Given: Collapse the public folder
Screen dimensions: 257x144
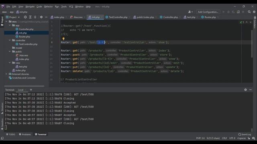Looking at the screenshot, I should pyautogui.click(x=10, y=52).
